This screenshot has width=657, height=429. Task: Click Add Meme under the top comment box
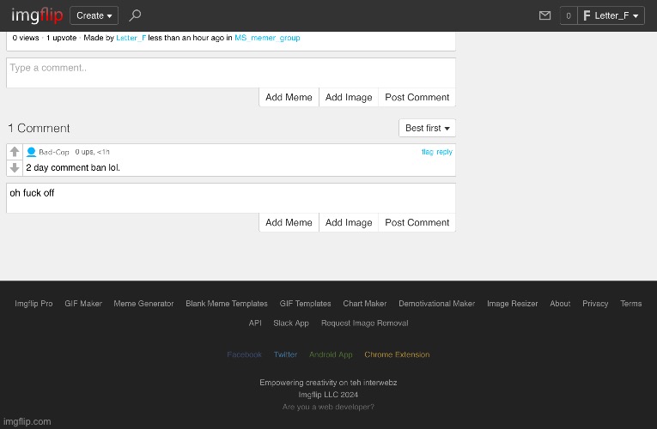[289, 97]
